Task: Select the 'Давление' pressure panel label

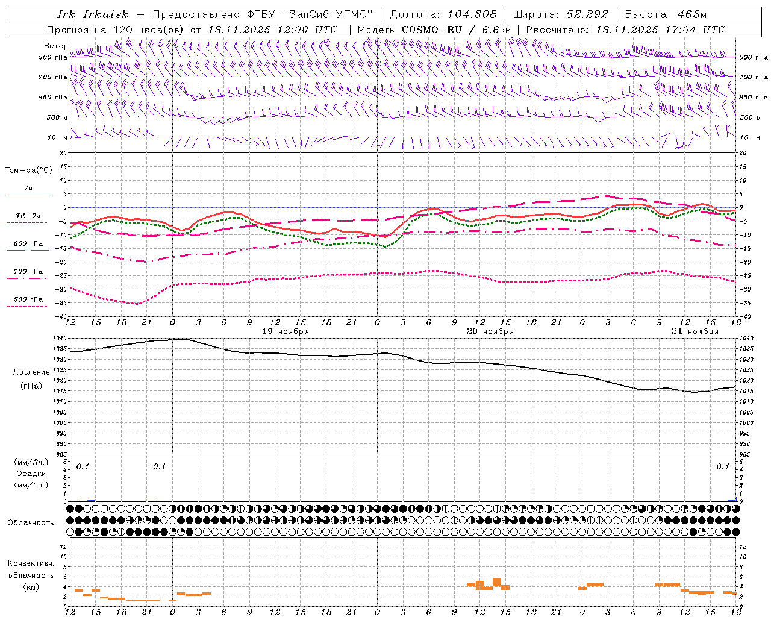Action: (31, 372)
